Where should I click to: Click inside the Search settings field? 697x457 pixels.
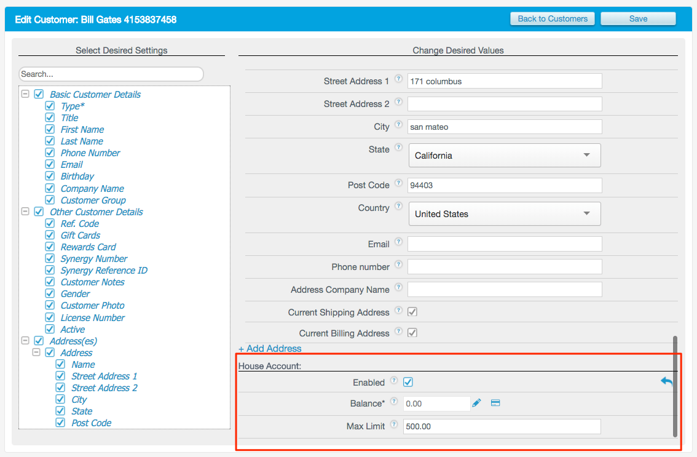pos(111,74)
